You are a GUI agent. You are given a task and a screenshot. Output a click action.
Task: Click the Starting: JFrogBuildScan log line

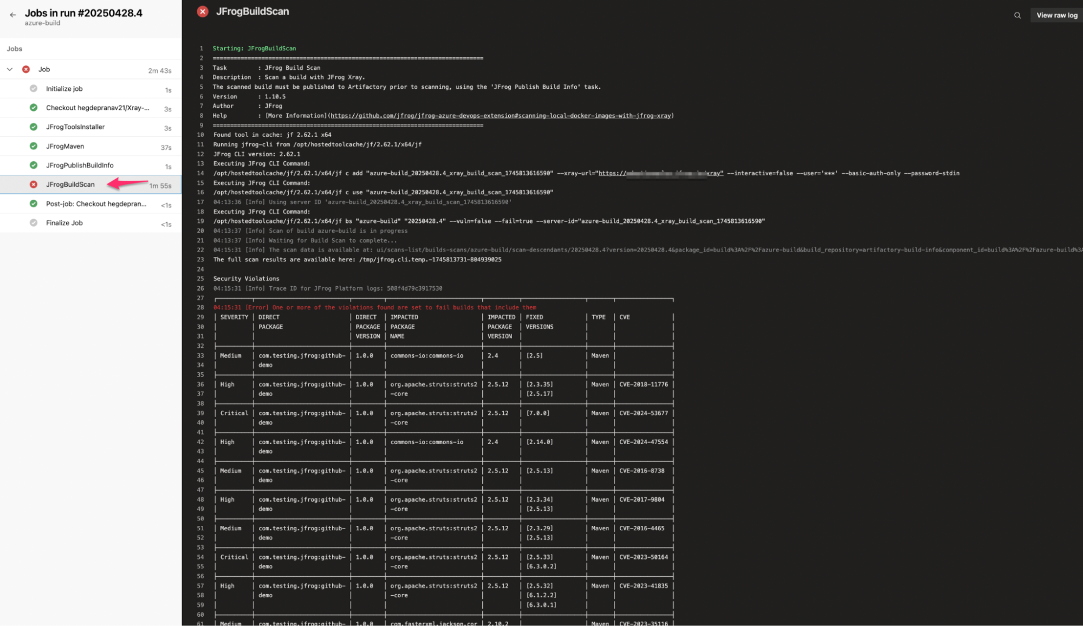click(254, 49)
